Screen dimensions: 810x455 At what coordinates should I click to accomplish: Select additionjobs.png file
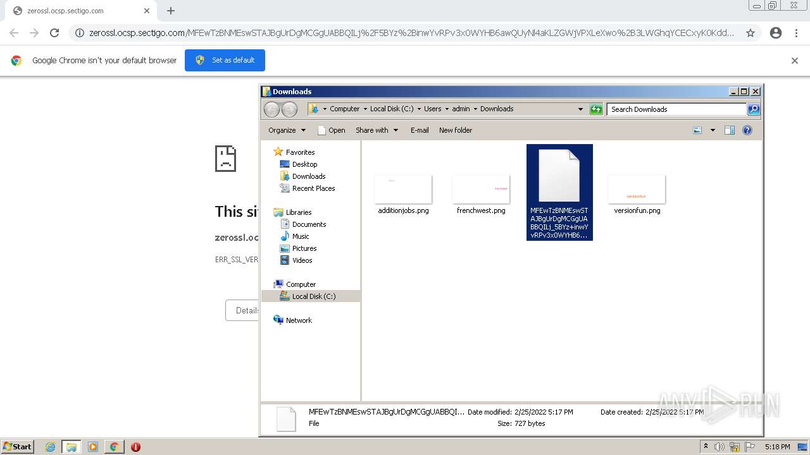click(x=403, y=195)
